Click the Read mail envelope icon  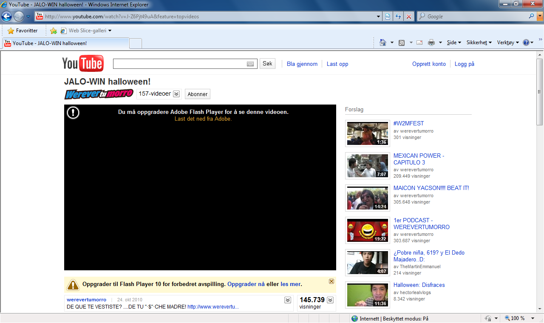tap(419, 42)
